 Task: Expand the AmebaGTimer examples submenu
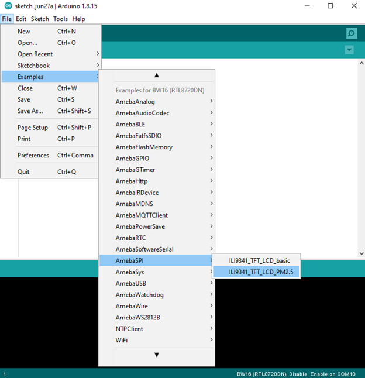157,170
